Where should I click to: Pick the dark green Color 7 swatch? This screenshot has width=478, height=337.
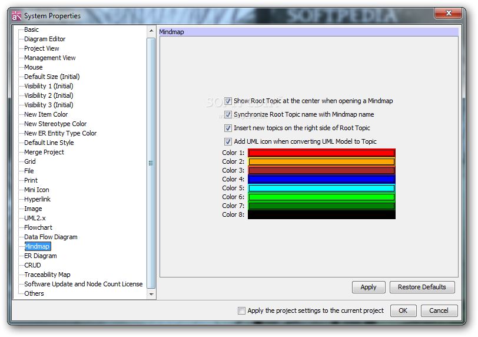click(321, 206)
